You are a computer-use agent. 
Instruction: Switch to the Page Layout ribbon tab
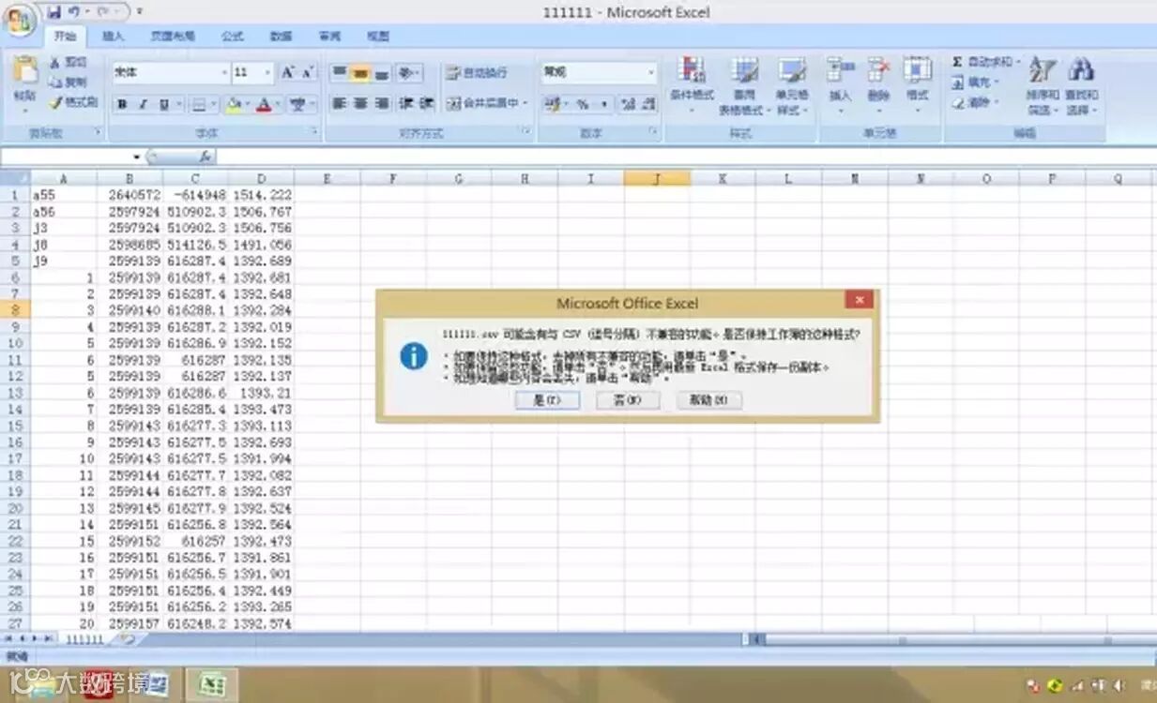[173, 37]
